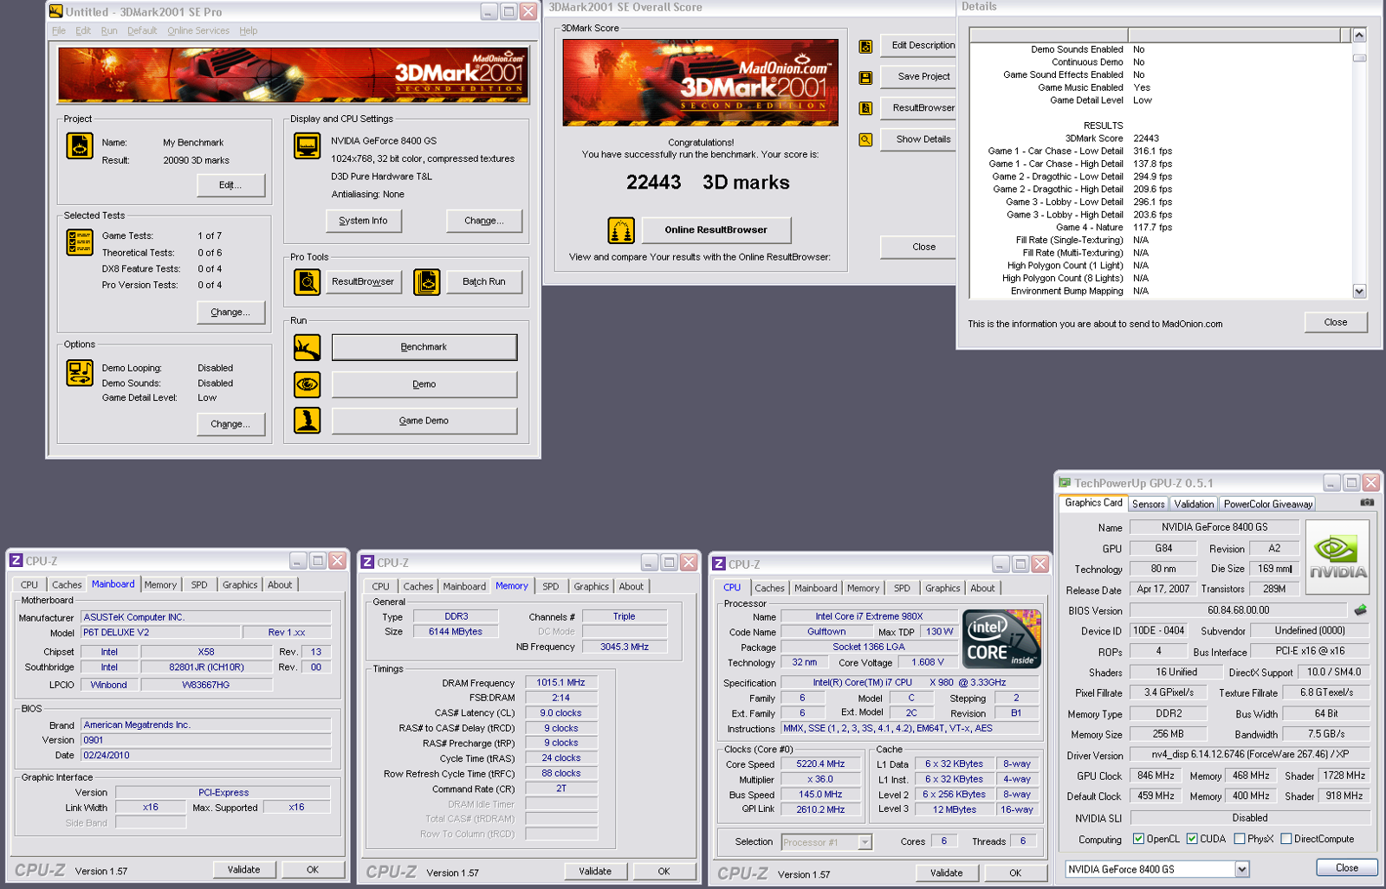
Task: Click the Core Speed 5220.4 MHz field
Action: point(820,764)
